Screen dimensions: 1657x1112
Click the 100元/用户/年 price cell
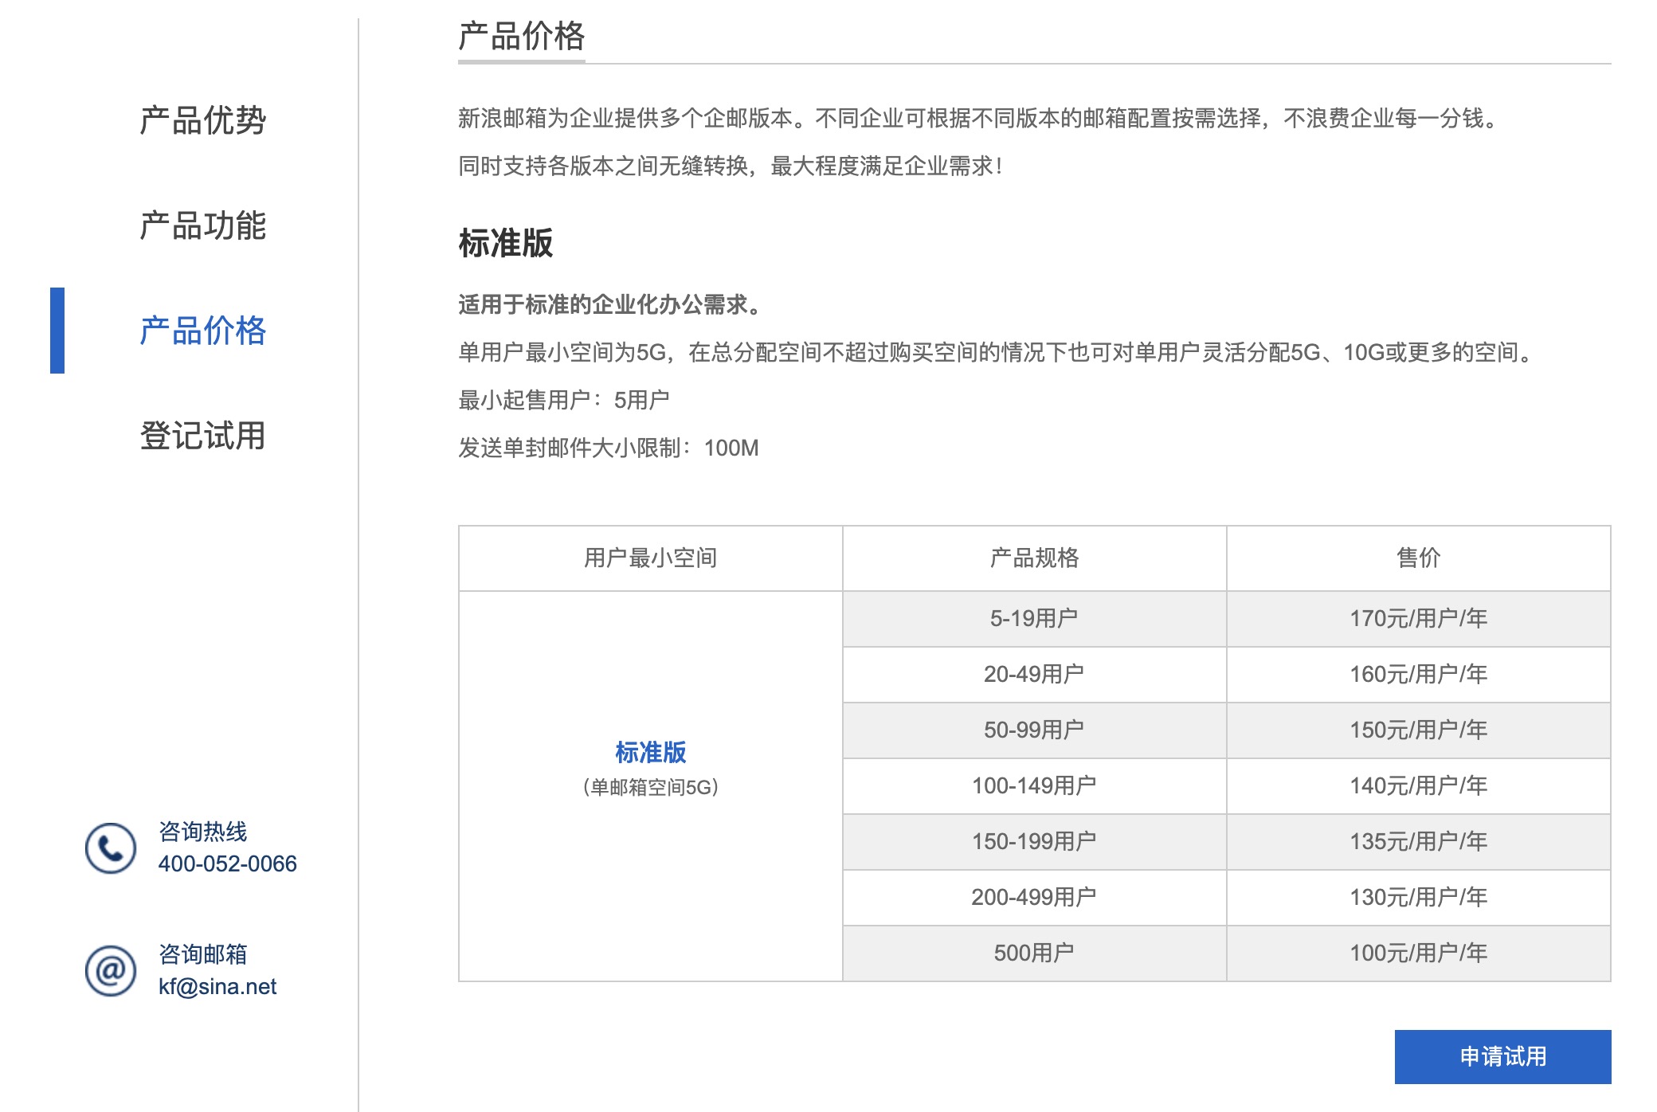[1418, 953]
